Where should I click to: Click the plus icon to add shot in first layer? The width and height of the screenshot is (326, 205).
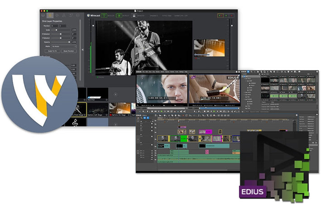(115, 94)
